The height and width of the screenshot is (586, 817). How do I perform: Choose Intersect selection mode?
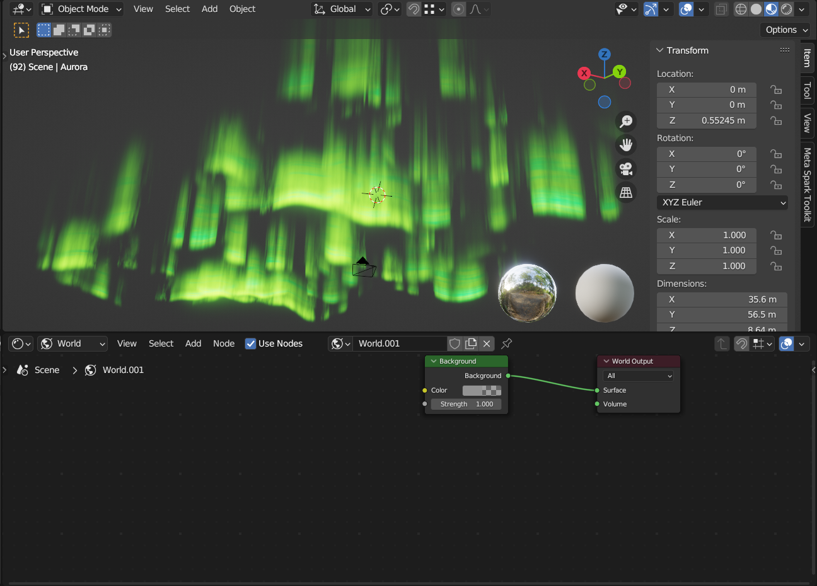pos(104,30)
